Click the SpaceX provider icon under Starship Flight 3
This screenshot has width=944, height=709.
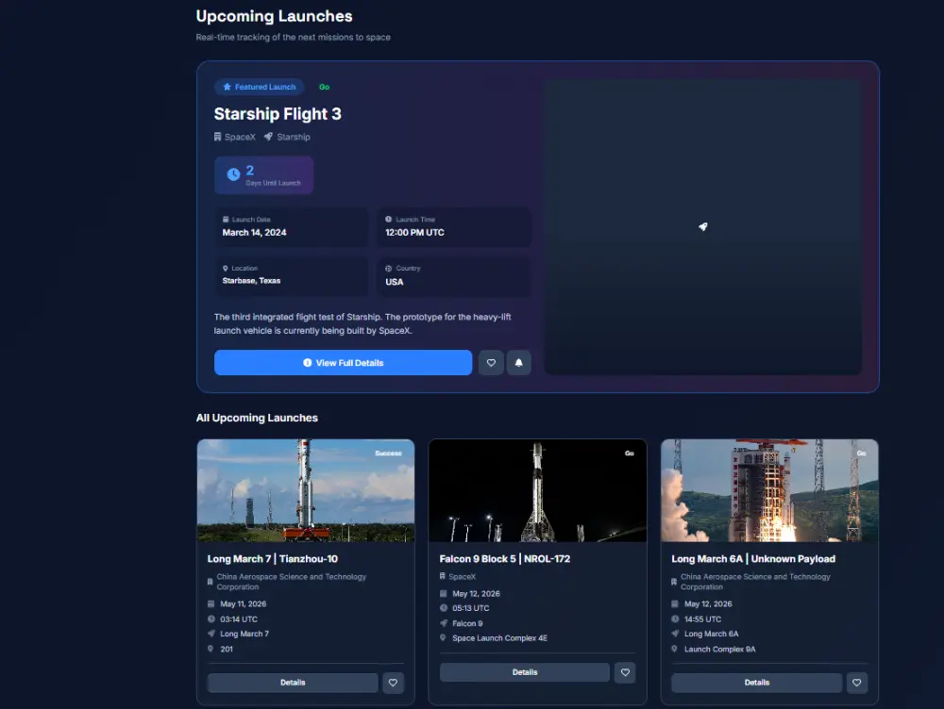[x=217, y=137]
